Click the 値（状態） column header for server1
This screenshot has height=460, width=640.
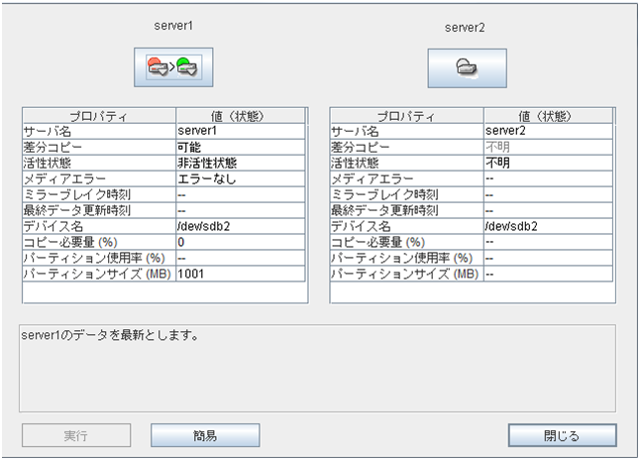tap(238, 115)
